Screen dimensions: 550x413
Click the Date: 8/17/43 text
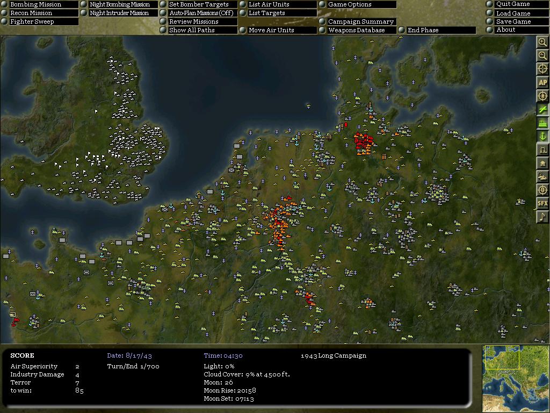pos(129,355)
